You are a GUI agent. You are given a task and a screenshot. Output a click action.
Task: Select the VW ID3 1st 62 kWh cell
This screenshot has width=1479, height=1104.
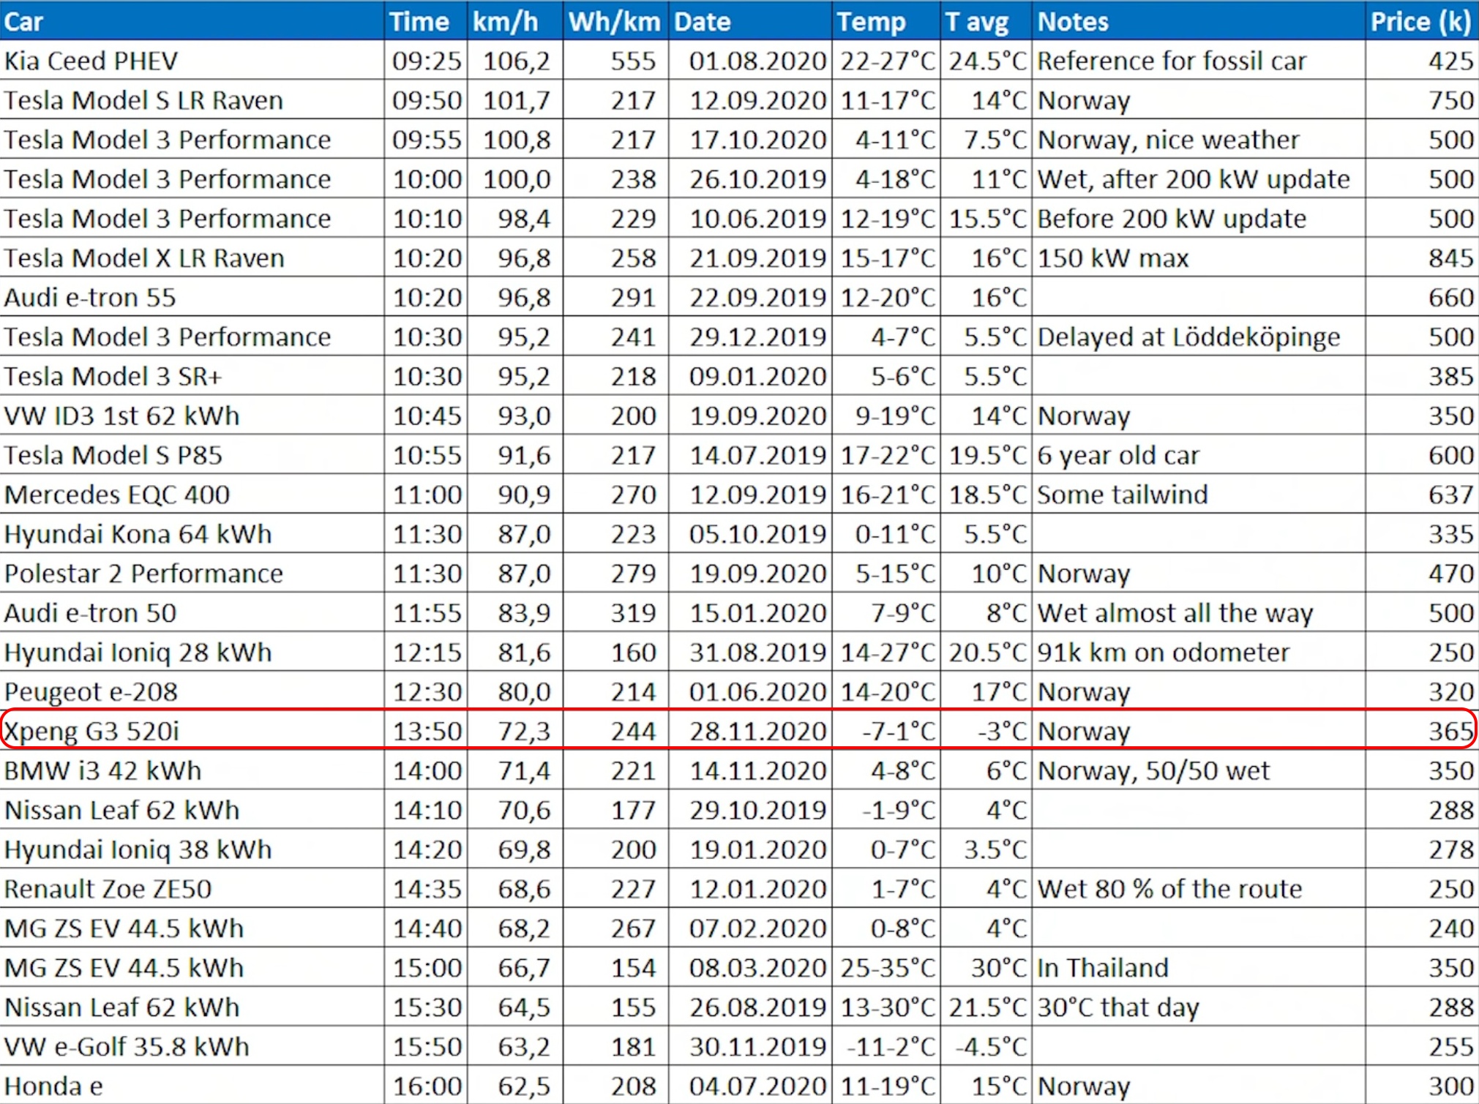[x=192, y=416]
